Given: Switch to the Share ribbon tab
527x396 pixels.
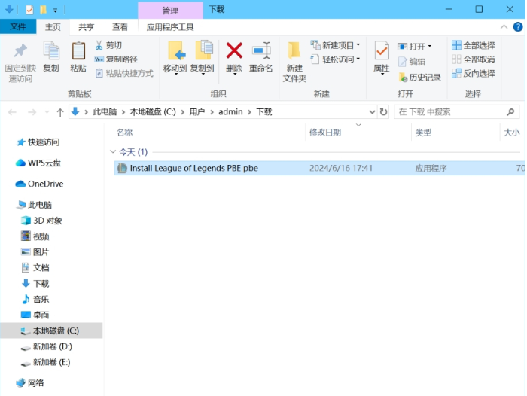Looking at the screenshot, I should pos(87,27).
